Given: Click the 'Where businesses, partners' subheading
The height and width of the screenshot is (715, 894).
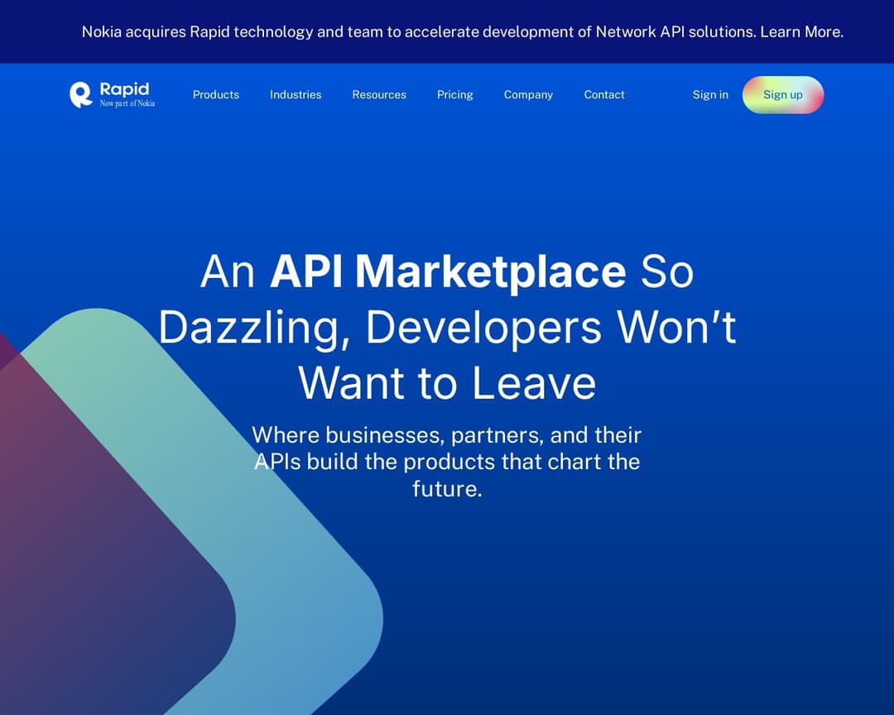Looking at the screenshot, I should tap(447, 462).
